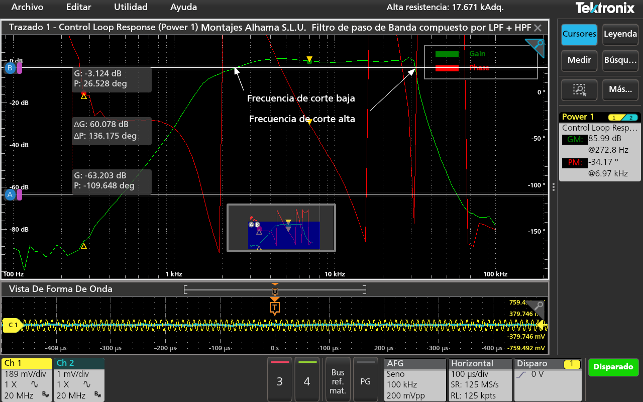
Task: Toggle the Cursores button
Action: pos(579,34)
